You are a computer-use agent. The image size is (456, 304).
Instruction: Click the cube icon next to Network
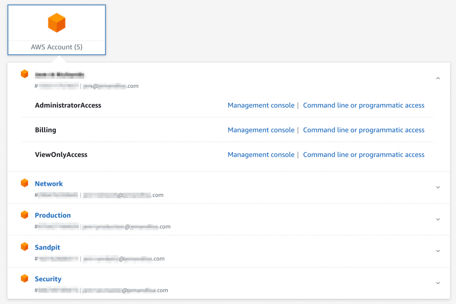click(24, 183)
